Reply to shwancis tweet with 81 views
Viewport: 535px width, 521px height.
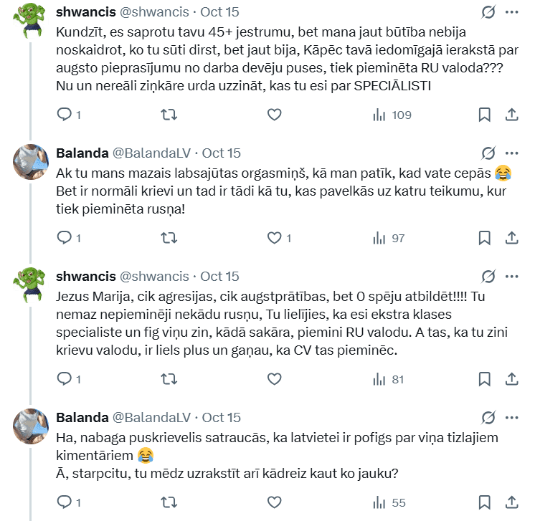(x=65, y=379)
